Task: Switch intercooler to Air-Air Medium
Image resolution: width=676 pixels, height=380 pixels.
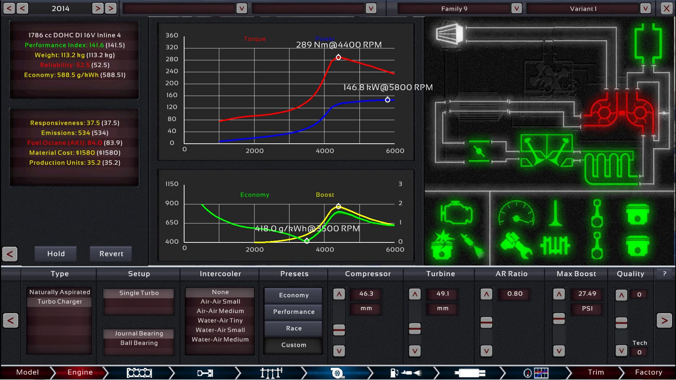Action: 220,311
